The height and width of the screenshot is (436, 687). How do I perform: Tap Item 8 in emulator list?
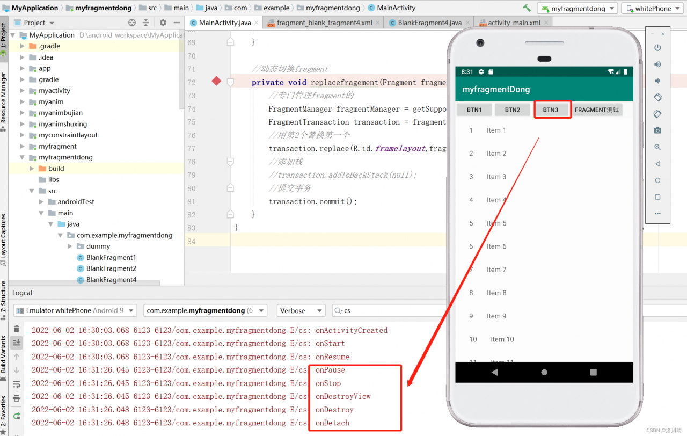coord(496,293)
